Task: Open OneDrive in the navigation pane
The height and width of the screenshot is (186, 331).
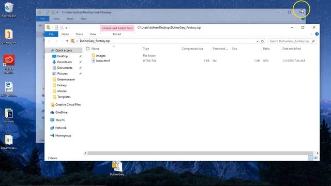Action: (x=61, y=113)
